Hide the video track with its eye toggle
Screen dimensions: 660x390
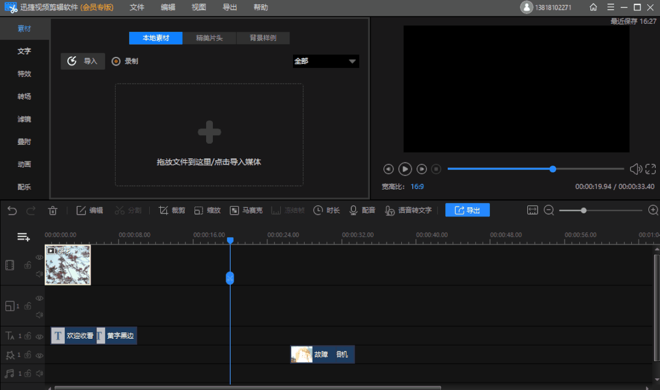(x=39, y=257)
